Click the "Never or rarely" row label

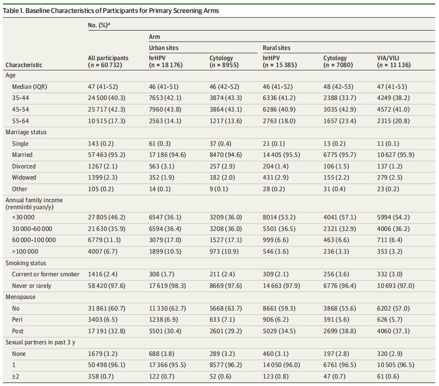[31, 286]
